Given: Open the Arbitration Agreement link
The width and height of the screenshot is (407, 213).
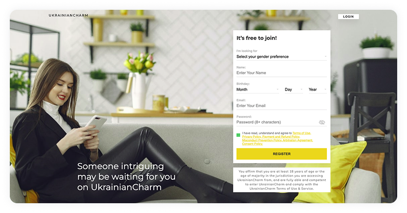Looking at the screenshot, I should pos(298,141).
